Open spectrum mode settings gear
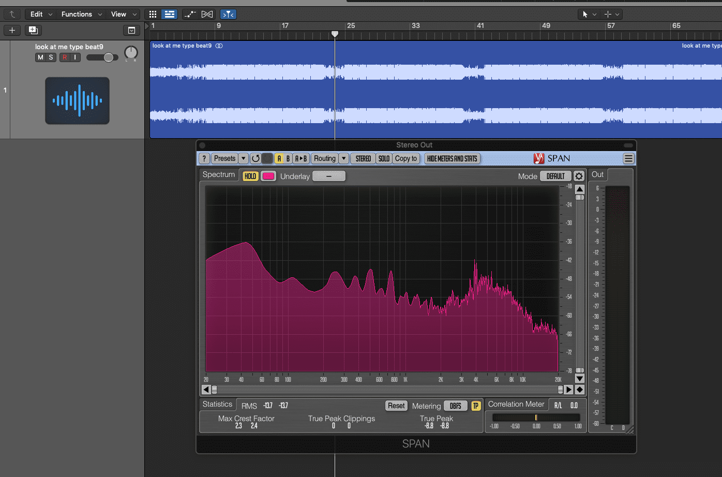The height and width of the screenshot is (477, 722). (x=579, y=176)
